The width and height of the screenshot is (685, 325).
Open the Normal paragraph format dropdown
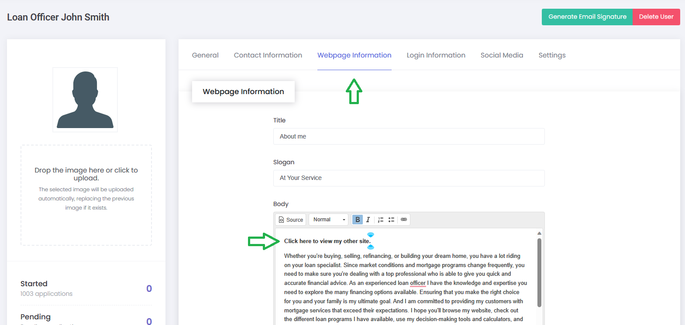[329, 220]
